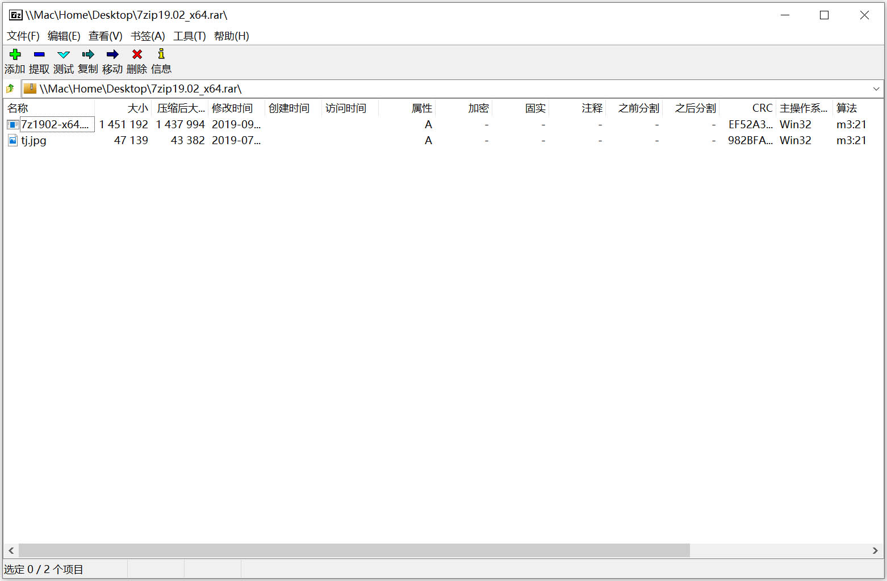
Task: Open the 书签(A) Bookmarks menu
Action: coord(148,36)
